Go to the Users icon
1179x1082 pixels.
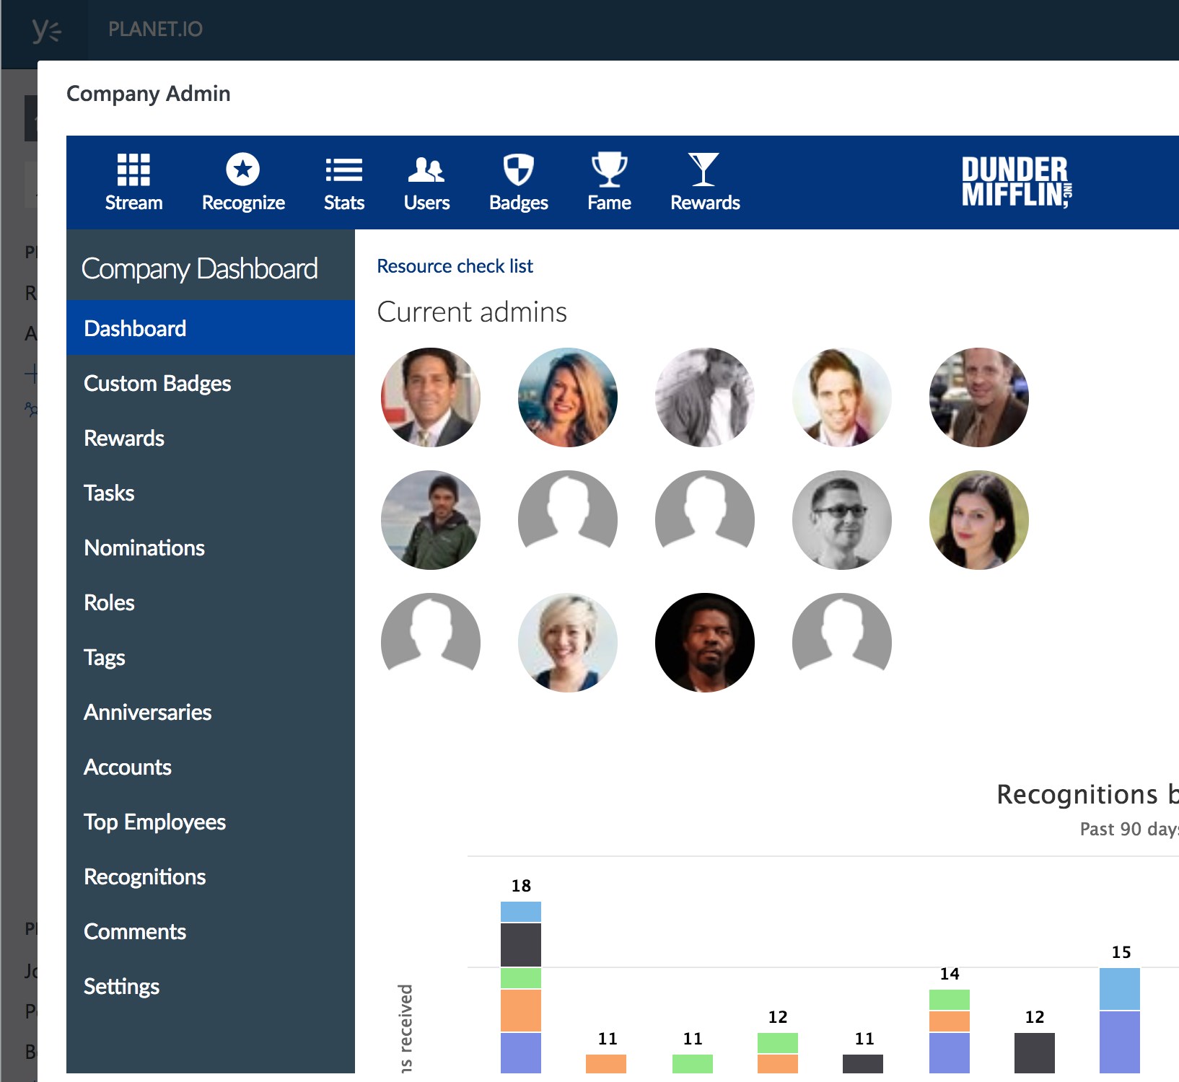click(x=426, y=170)
